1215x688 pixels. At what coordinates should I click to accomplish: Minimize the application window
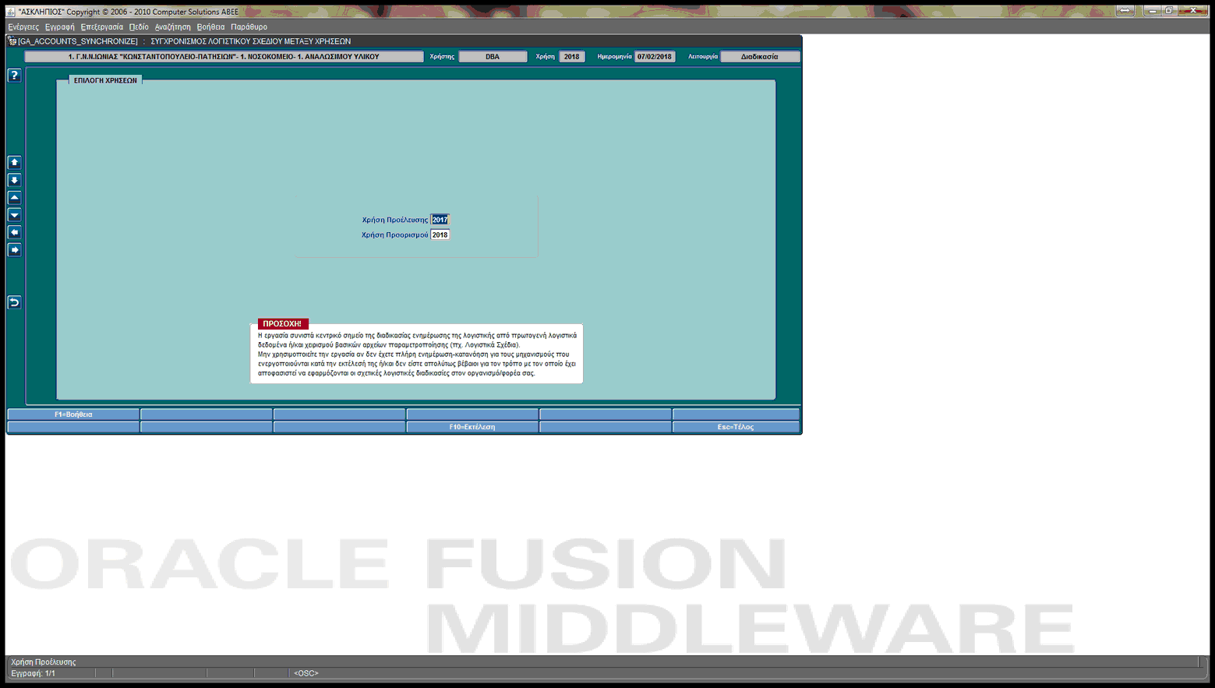(1153, 11)
